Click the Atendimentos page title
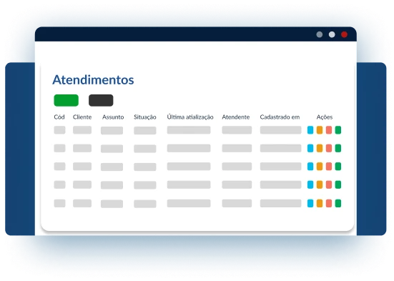This screenshot has width=394, height=281. [x=93, y=79]
